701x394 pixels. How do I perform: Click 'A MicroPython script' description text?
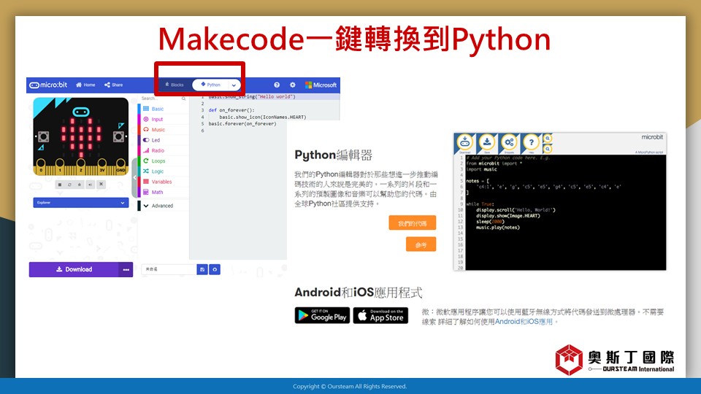[649, 152]
